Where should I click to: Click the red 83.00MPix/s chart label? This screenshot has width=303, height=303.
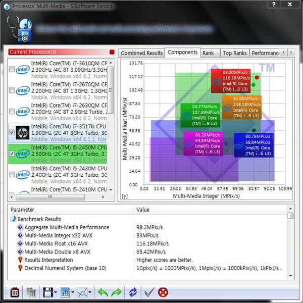pyautogui.click(x=231, y=81)
